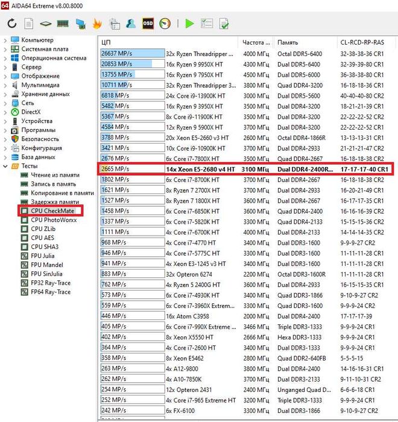Click the user profile toolbar icon
Image resolution: width=398 pixels, height=422 pixels.
131,24
